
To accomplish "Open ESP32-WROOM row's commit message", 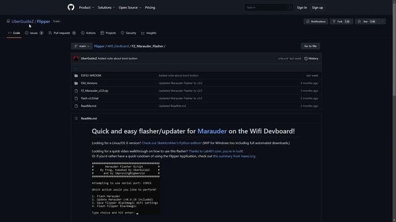I will pyautogui.click(x=178, y=75).
